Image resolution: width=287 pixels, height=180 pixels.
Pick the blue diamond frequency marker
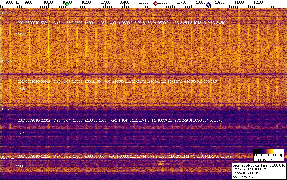tap(208, 4)
